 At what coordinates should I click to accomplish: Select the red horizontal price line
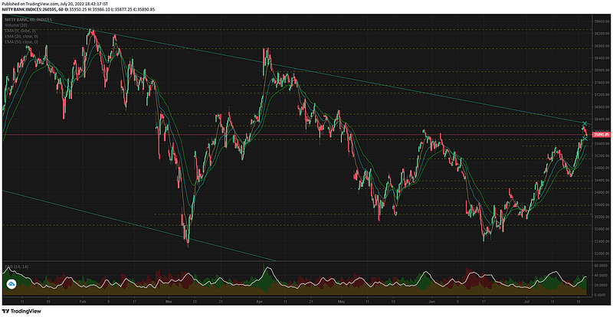click(x=297, y=135)
